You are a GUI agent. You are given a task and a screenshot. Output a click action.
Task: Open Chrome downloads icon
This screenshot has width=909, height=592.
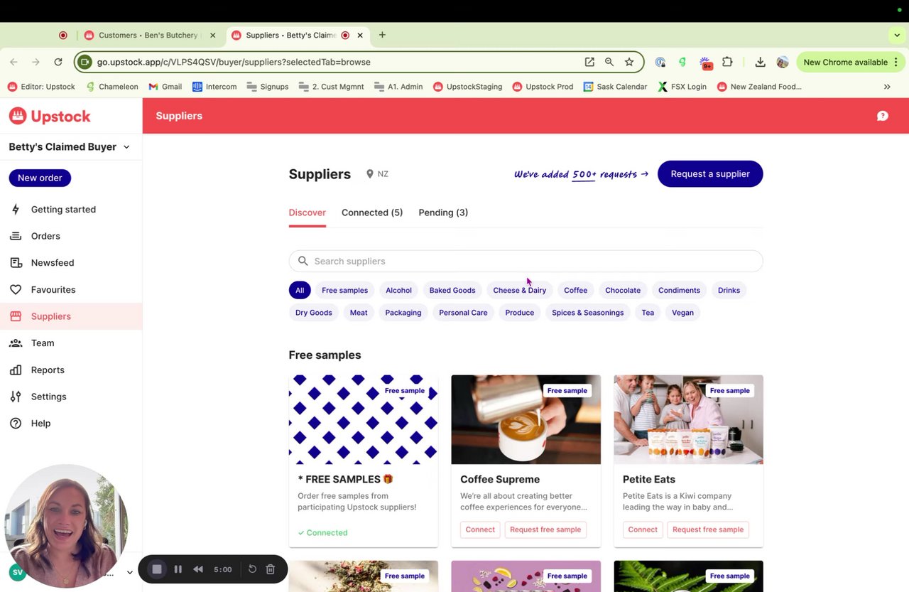pyautogui.click(x=760, y=62)
